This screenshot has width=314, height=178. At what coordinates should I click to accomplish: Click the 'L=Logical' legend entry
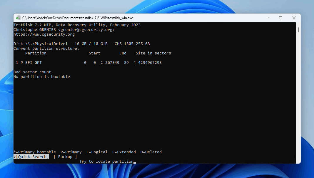(x=97, y=152)
